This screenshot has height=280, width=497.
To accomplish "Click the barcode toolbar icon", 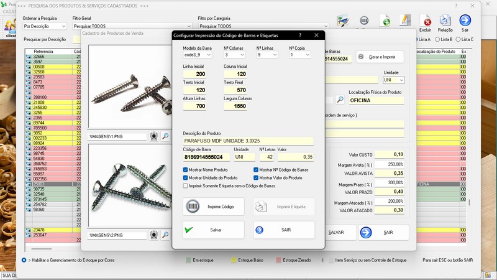I will 364,21.
